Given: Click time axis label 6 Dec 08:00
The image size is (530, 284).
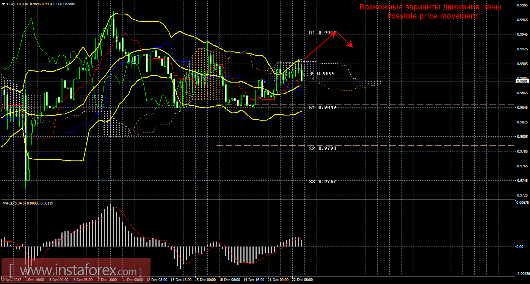Looking at the screenshot, I should point(83,280).
